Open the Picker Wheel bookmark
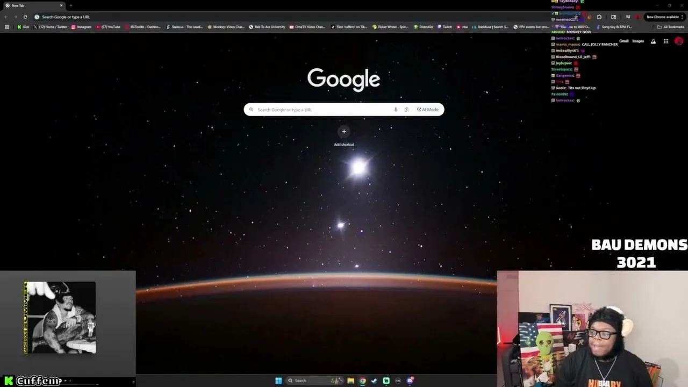This screenshot has width=688, height=387. (x=390, y=27)
